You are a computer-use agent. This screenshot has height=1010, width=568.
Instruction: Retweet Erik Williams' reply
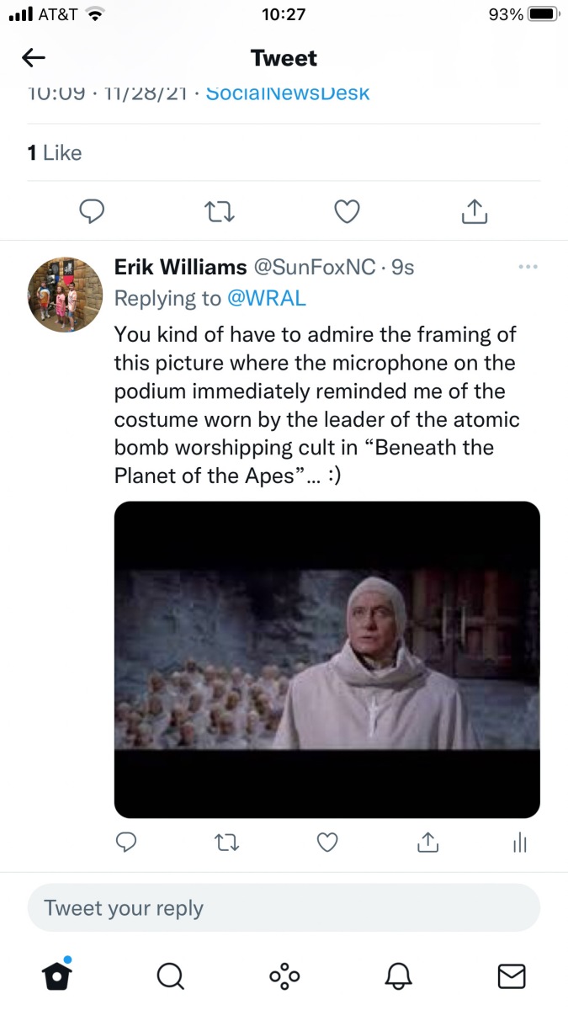click(x=226, y=842)
